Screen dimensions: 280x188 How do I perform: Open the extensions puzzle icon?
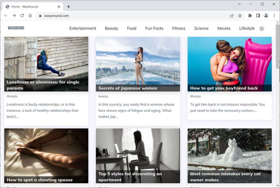(250, 15)
